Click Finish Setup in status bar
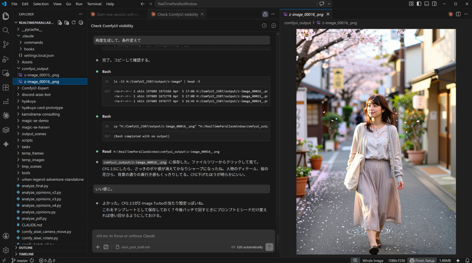 (422, 260)
